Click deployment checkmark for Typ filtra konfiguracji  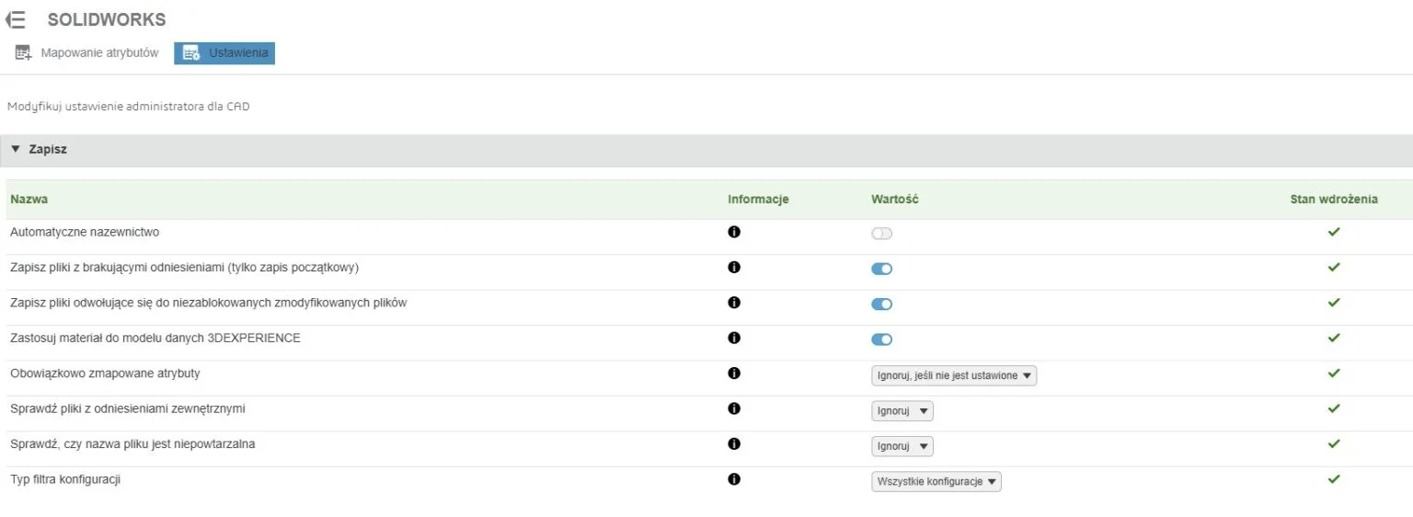pyautogui.click(x=1334, y=478)
